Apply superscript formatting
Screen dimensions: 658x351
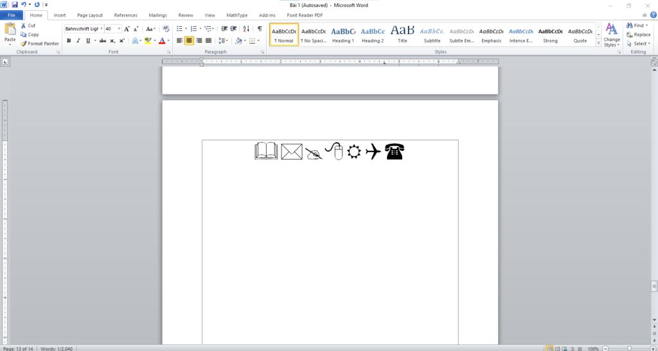pos(121,40)
